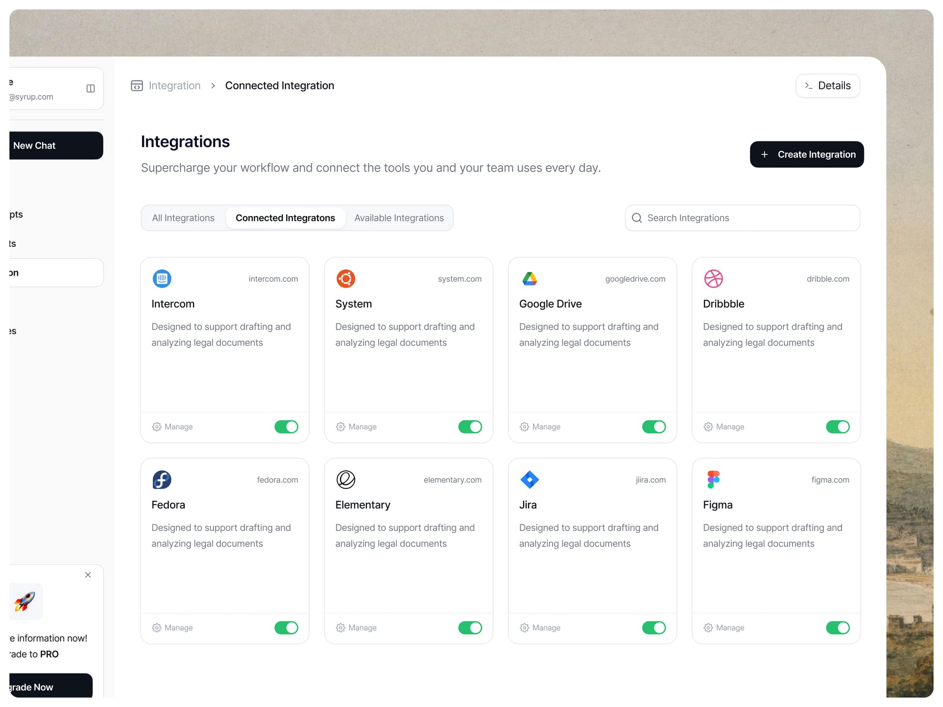943x707 pixels.
Task: Click the Figma logo icon
Action: click(713, 480)
